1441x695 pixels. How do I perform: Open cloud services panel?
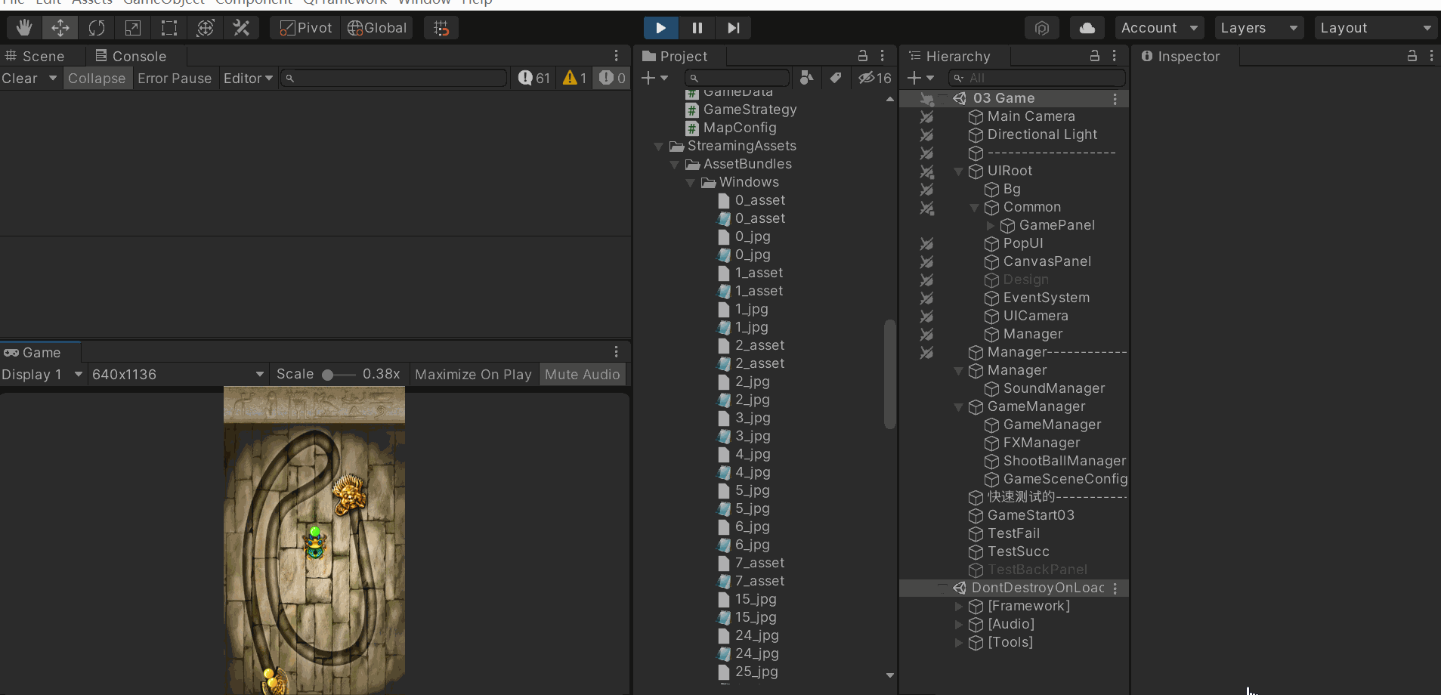pos(1087,28)
